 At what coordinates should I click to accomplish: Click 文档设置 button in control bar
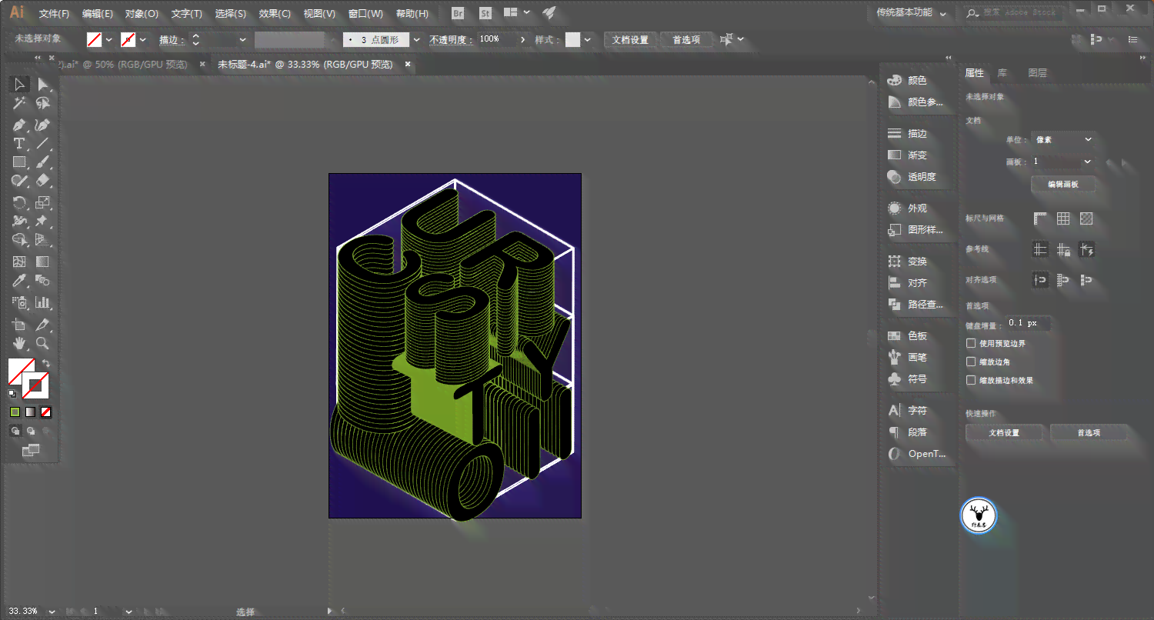coord(630,39)
